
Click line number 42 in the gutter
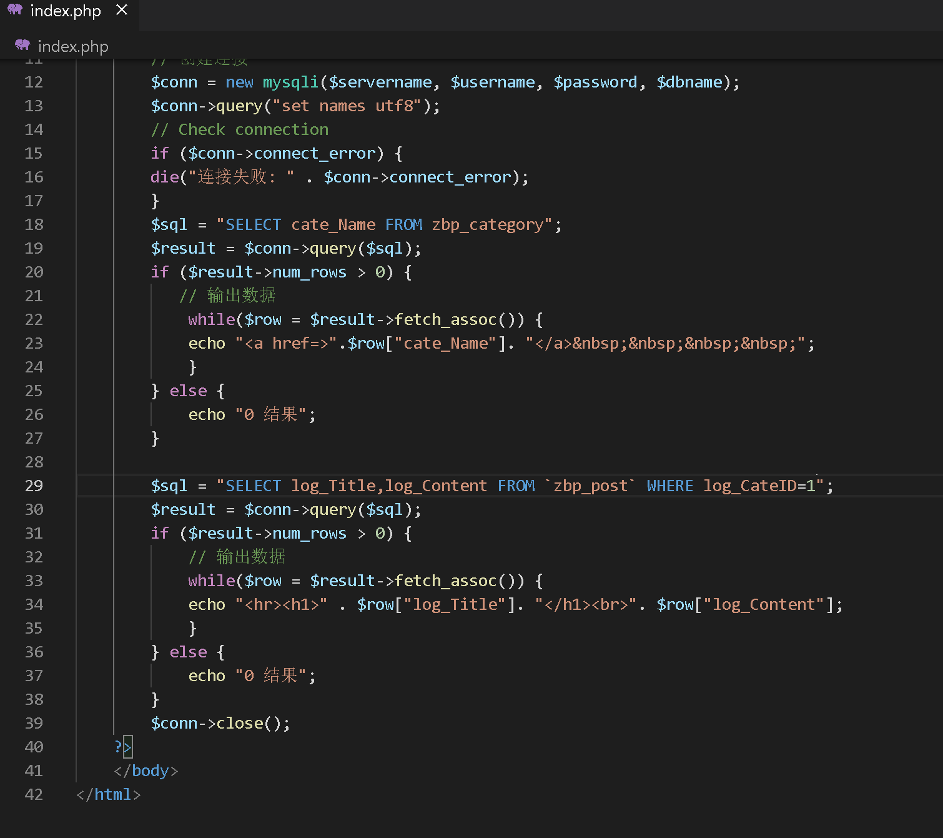point(34,794)
